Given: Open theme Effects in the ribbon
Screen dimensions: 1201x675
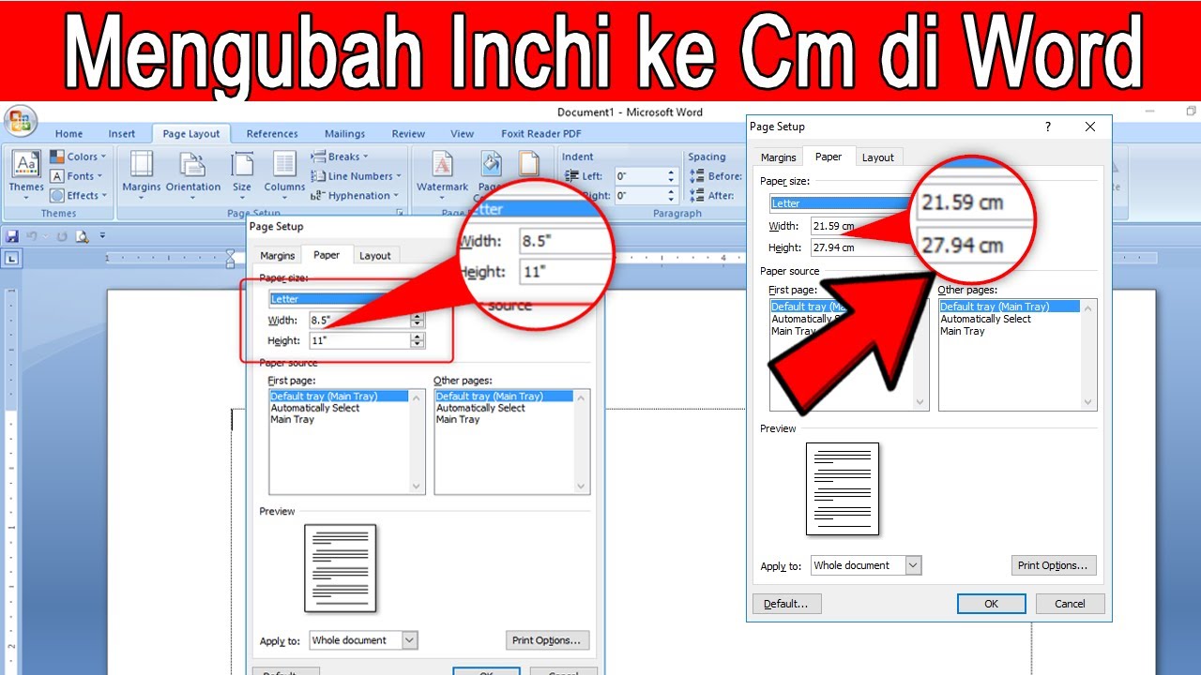Looking at the screenshot, I should tap(78, 196).
